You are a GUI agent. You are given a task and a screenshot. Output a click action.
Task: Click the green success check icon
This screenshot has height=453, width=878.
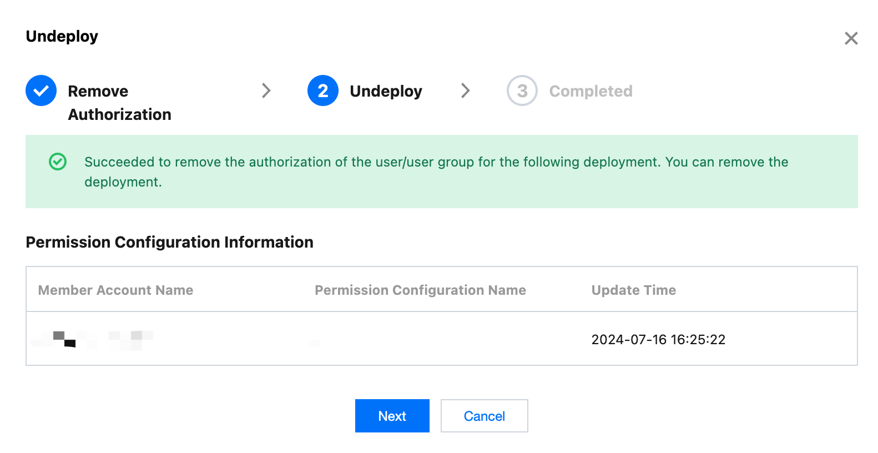coord(58,162)
